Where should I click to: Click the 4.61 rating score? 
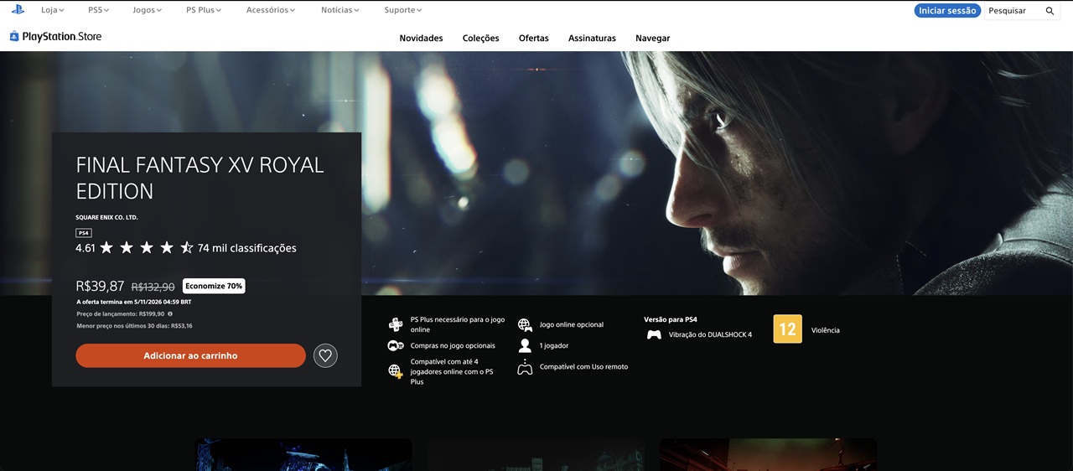pyautogui.click(x=85, y=248)
